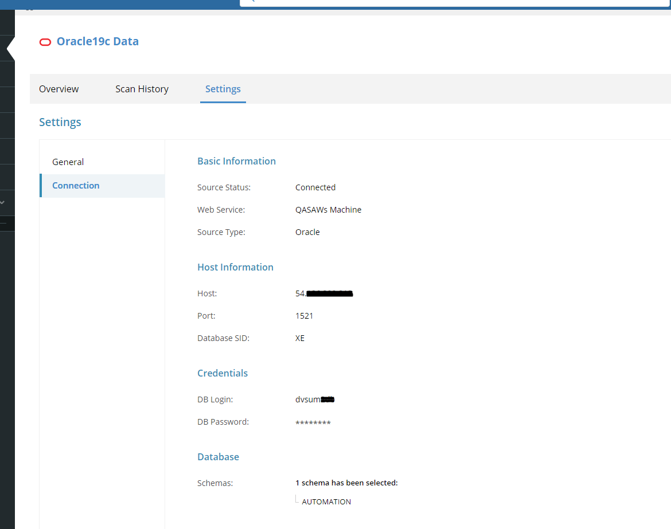671x529 pixels.
Task: Select the Oracle source type value
Action: click(307, 232)
